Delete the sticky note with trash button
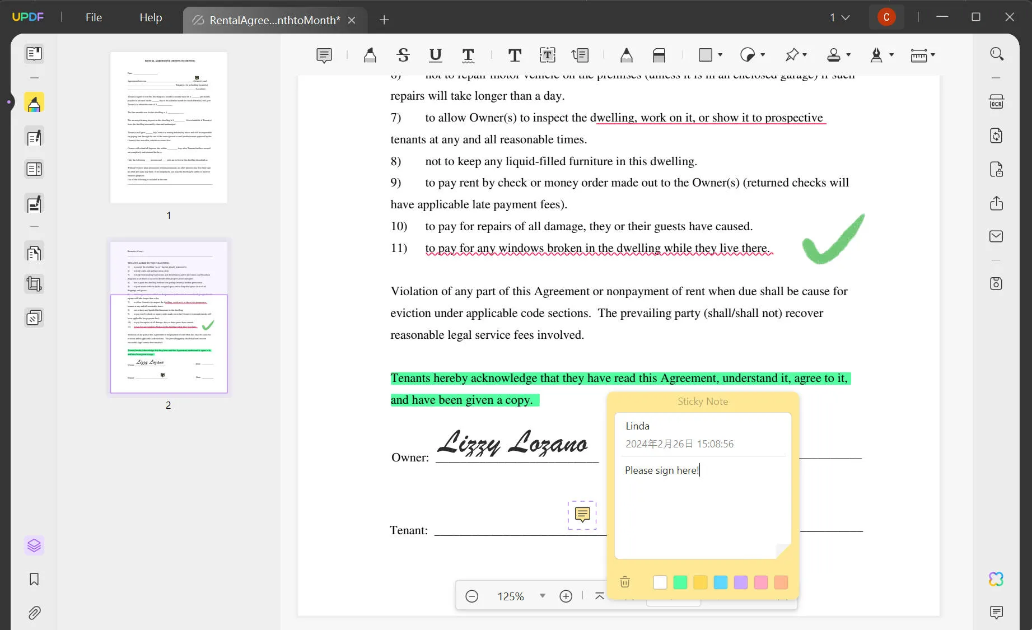1032x630 pixels. [625, 582]
